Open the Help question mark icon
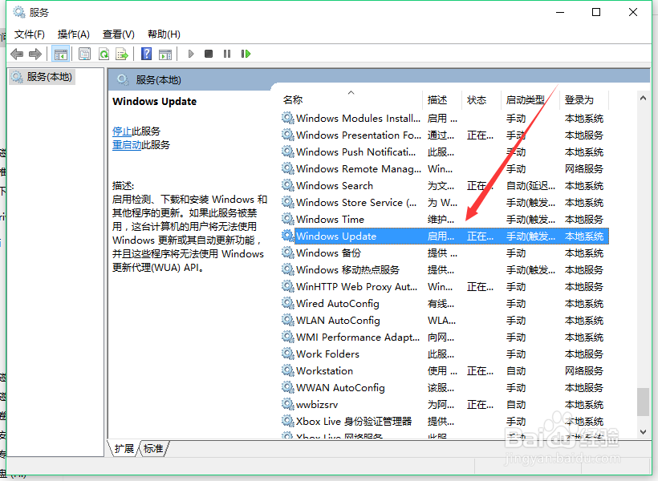The height and width of the screenshot is (481, 658). 146,54
